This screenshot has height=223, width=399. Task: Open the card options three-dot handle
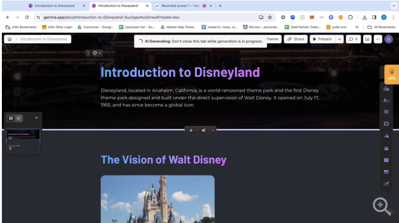[x=88, y=53]
